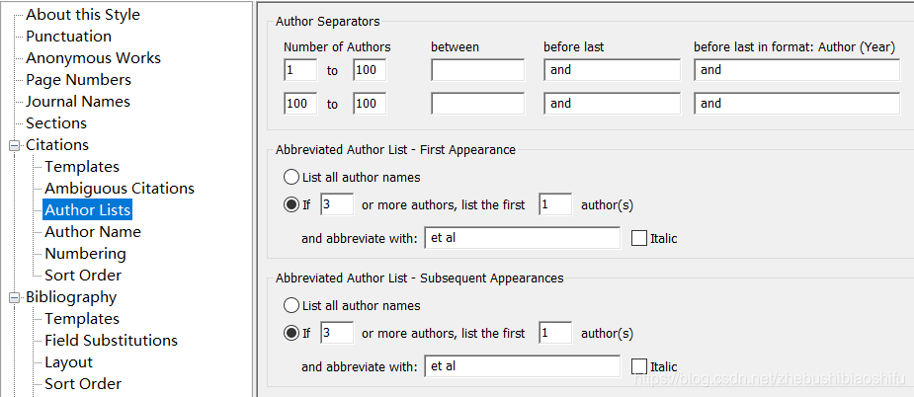This screenshot has height=397, width=914.
Task: Open Author Name under Citations
Action: (93, 232)
